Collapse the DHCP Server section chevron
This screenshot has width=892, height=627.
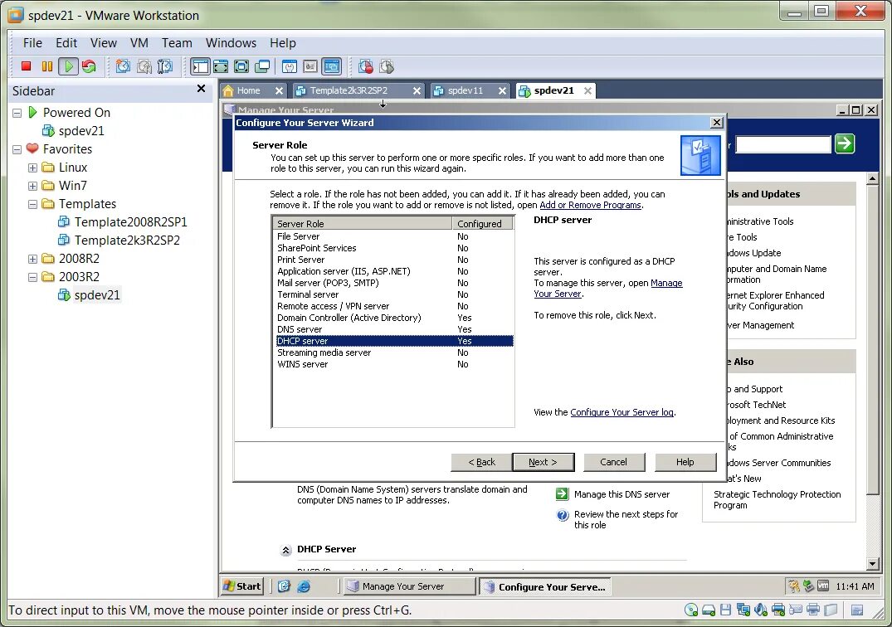pyautogui.click(x=285, y=550)
